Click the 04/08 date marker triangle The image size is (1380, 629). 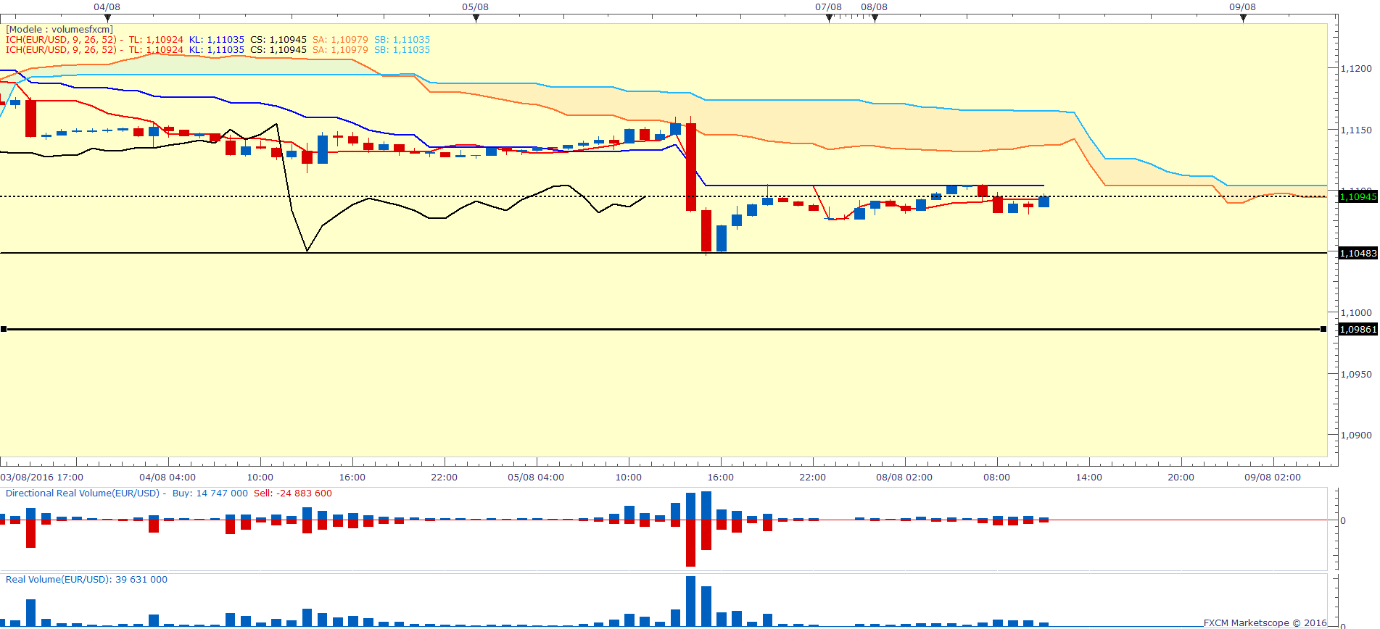coord(107,19)
